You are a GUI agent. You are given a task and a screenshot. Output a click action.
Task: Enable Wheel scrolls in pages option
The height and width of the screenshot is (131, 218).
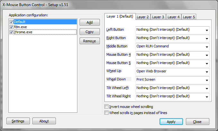[107, 113]
